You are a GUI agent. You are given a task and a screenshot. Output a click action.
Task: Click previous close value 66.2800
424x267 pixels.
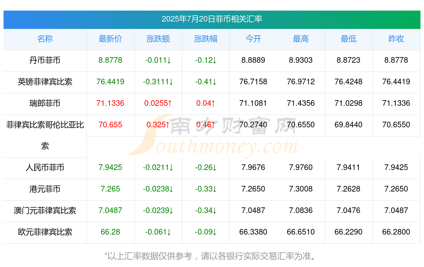tap(396, 232)
